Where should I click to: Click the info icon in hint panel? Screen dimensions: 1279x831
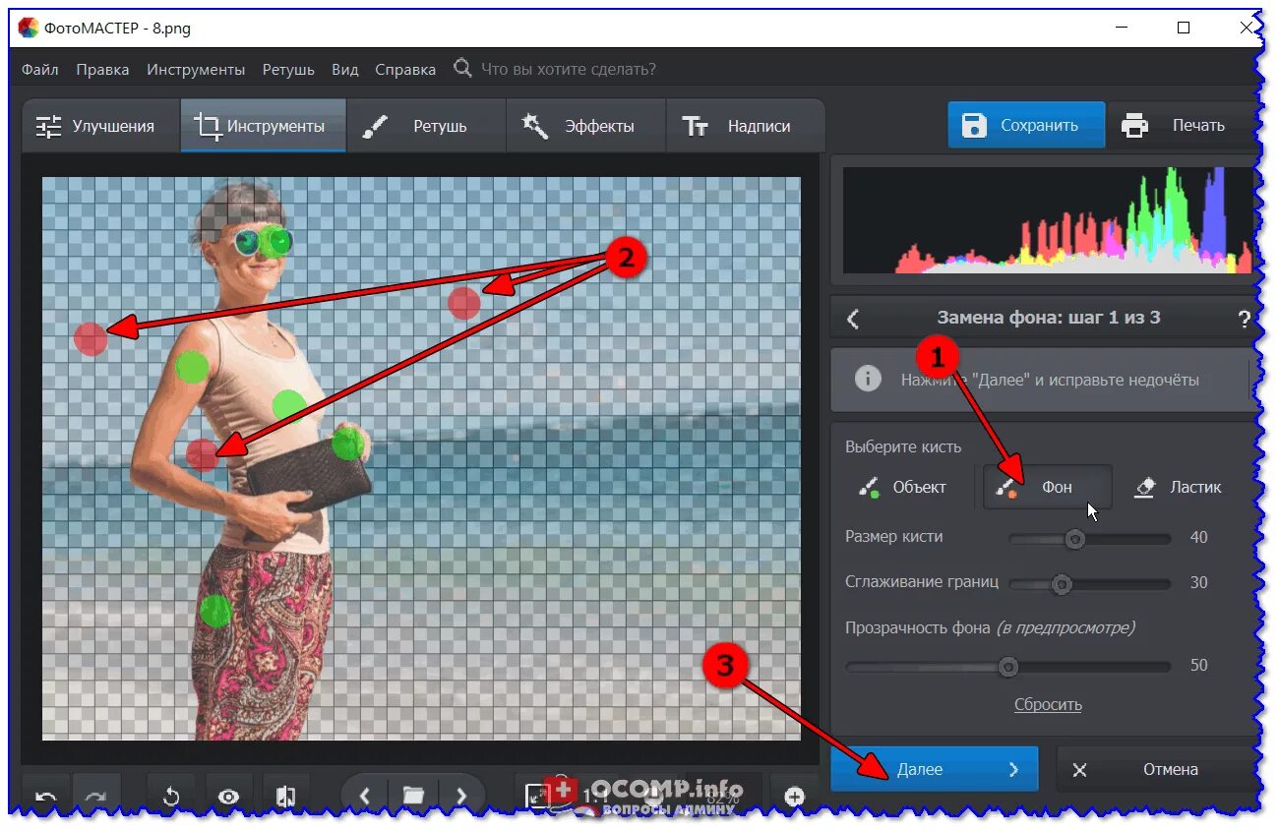click(868, 380)
